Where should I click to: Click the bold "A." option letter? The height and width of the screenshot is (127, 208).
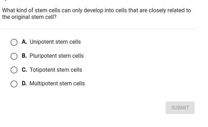point(25,42)
